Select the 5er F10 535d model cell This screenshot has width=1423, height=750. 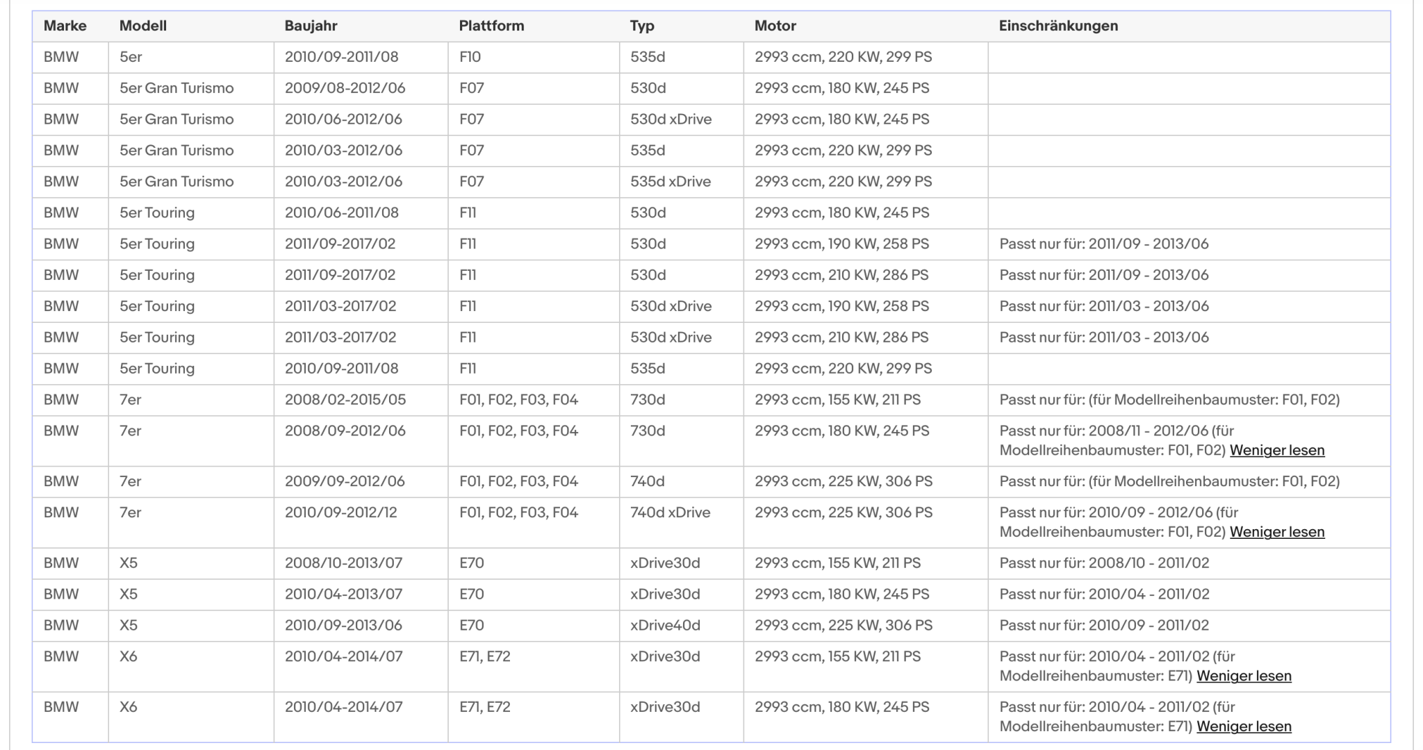pyautogui.click(x=191, y=57)
